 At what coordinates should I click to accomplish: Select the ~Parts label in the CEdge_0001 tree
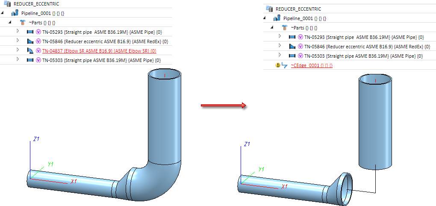pyautogui.click(x=304, y=28)
